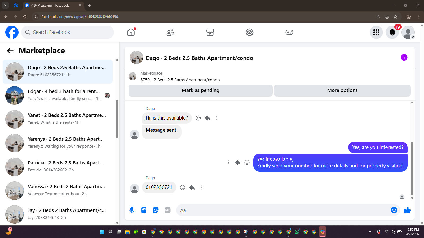Open the Gaming controller icon

tap(289, 32)
